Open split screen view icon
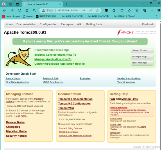 (122, 10)
